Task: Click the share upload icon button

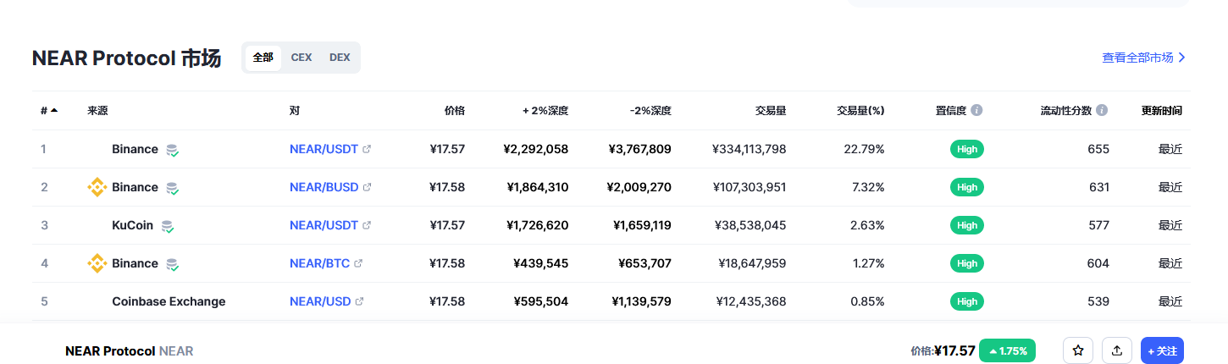Action: [x=1117, y=350]
